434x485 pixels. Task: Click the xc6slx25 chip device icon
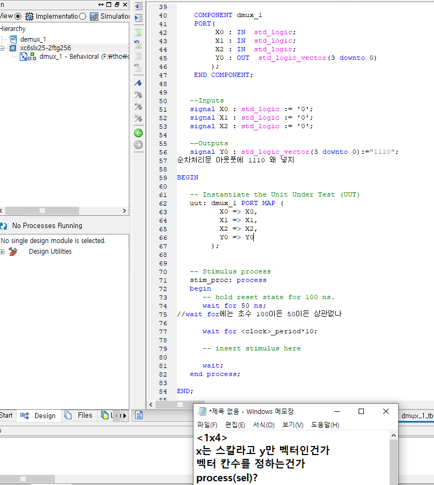click(13, 48)
